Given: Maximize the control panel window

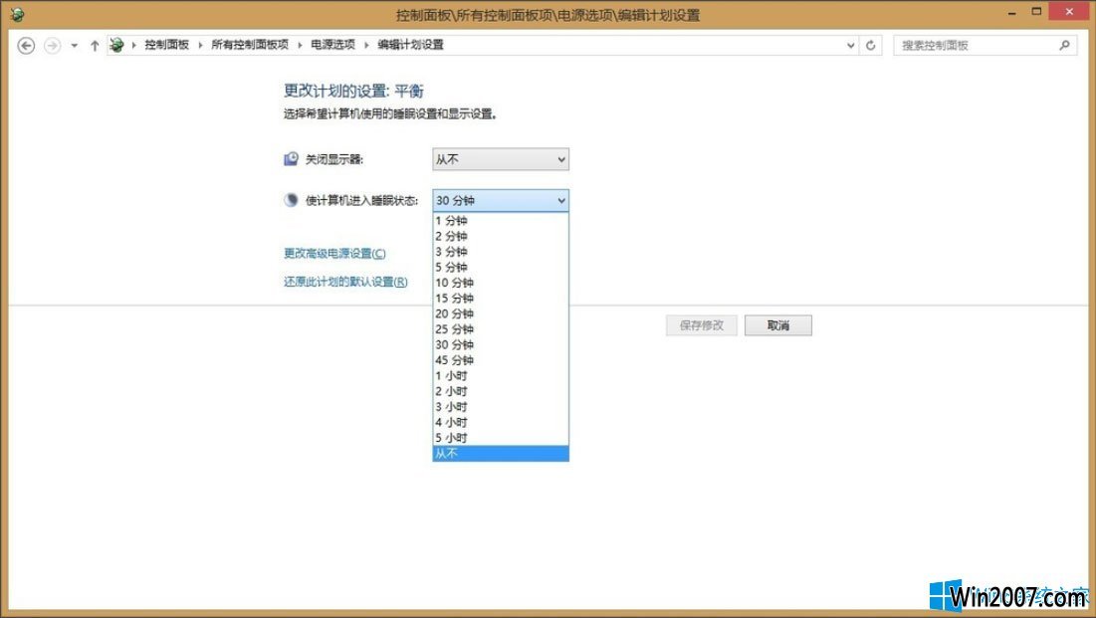Looking at the screenshot, I should (1036, 11).
